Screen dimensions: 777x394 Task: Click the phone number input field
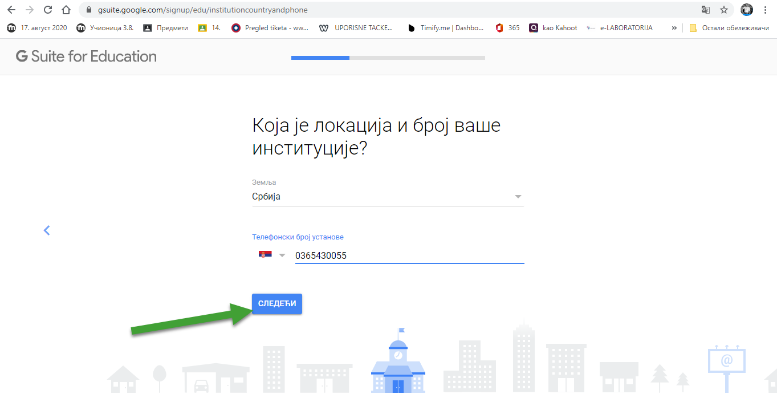pos(409,255)
